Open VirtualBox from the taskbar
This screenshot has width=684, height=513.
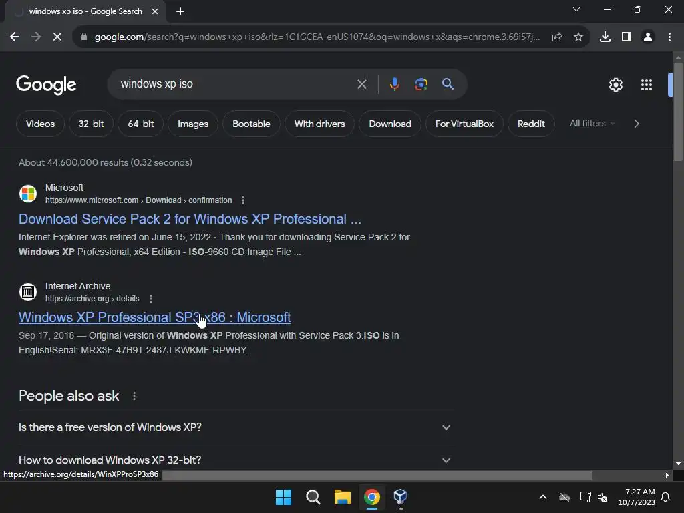pos(401,497)
